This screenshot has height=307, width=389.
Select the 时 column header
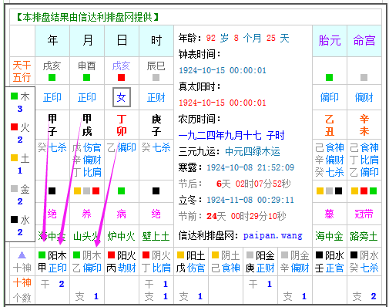(x=156, y=41)
